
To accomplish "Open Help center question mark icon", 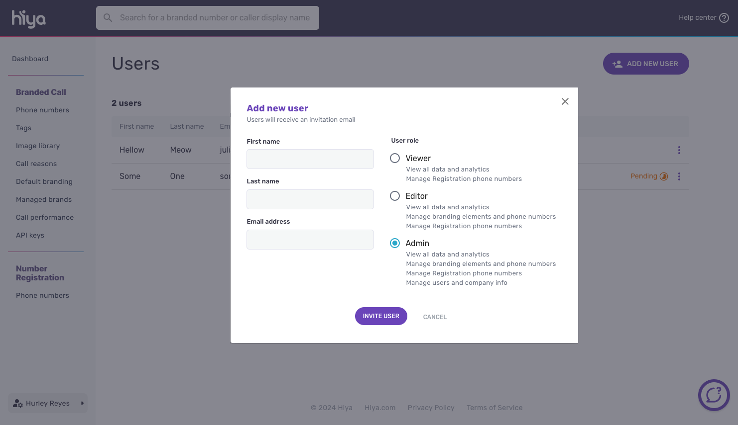I will pyautogui.click(x=724, y=18).
